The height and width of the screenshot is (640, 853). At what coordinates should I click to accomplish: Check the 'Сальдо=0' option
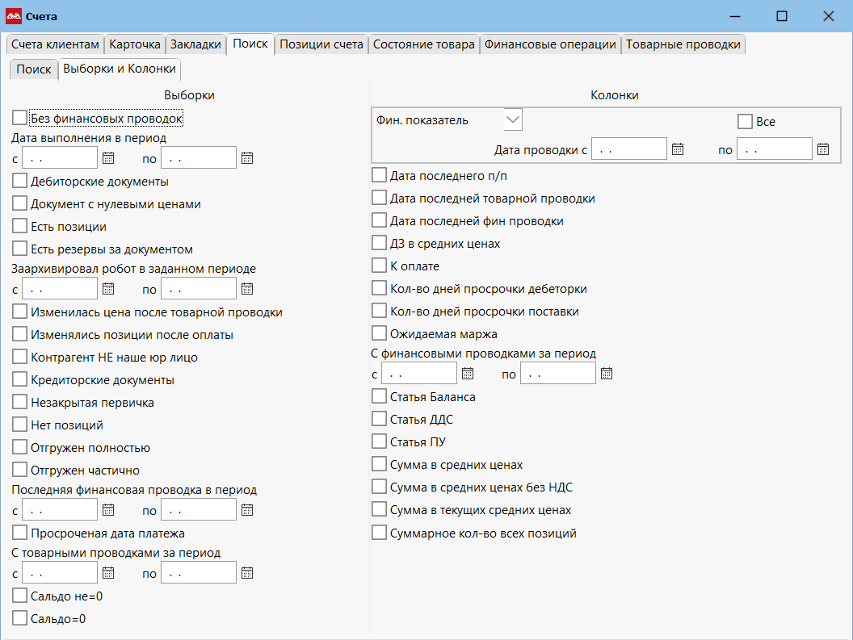click(19, 618)
